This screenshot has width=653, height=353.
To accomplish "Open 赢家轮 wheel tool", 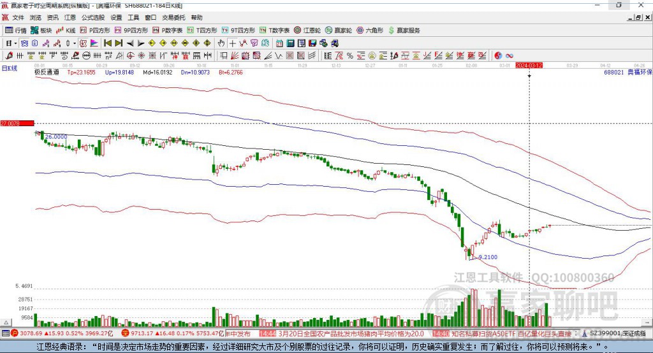I will tap(339, 31).
